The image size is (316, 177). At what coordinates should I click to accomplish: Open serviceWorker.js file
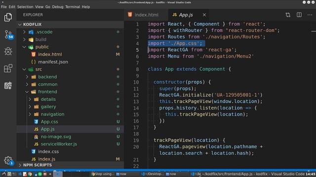[x=70, y=144]
